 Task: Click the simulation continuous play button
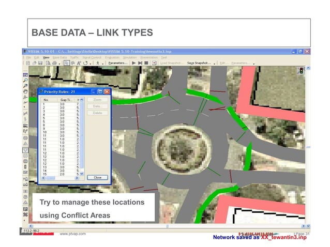[133, 63]
